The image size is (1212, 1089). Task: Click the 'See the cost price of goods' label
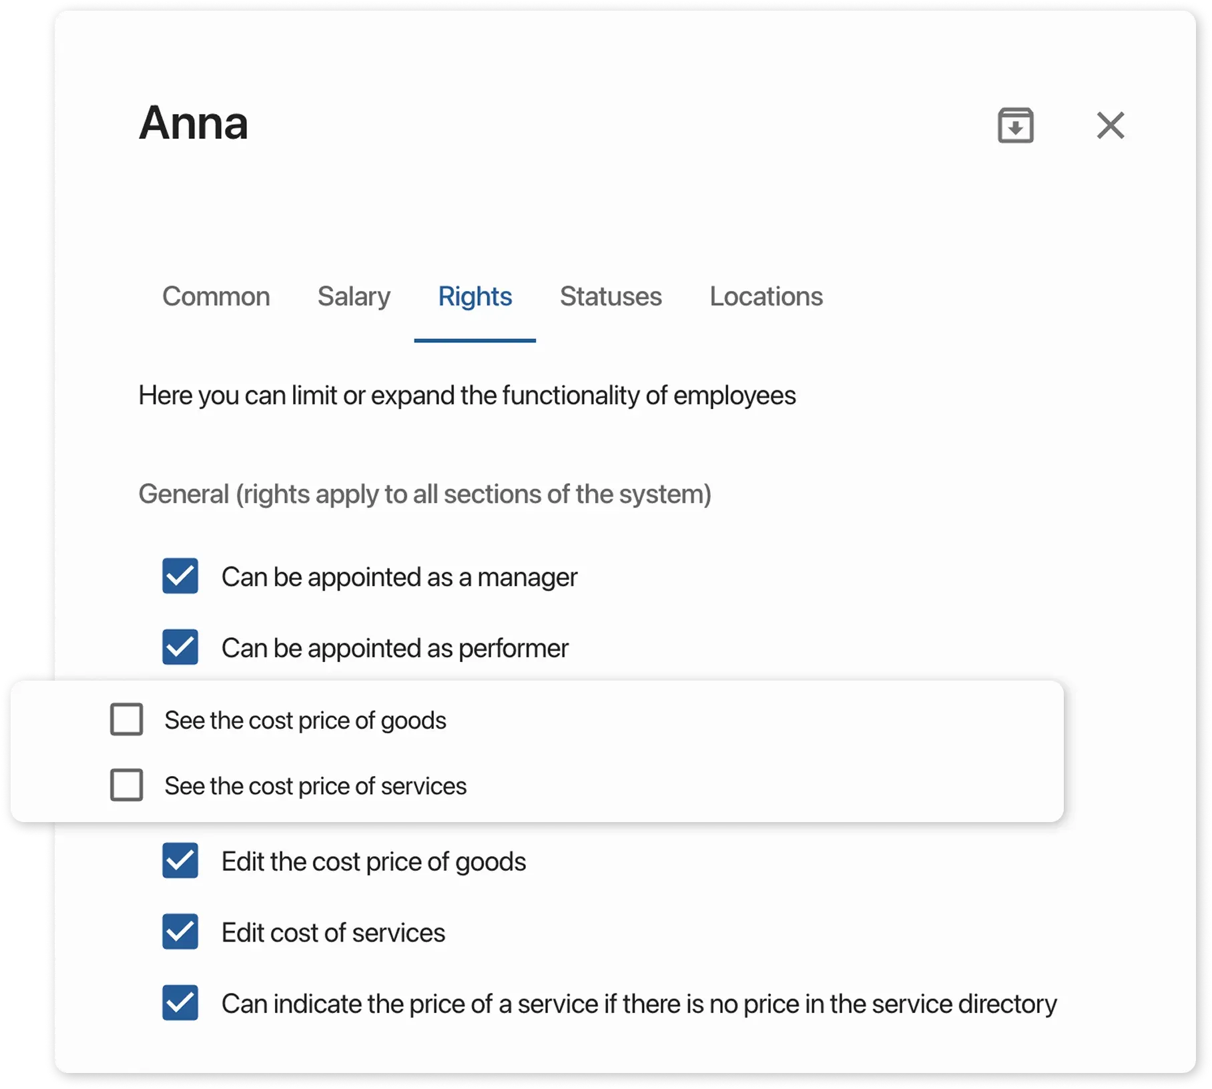(306, 719)
